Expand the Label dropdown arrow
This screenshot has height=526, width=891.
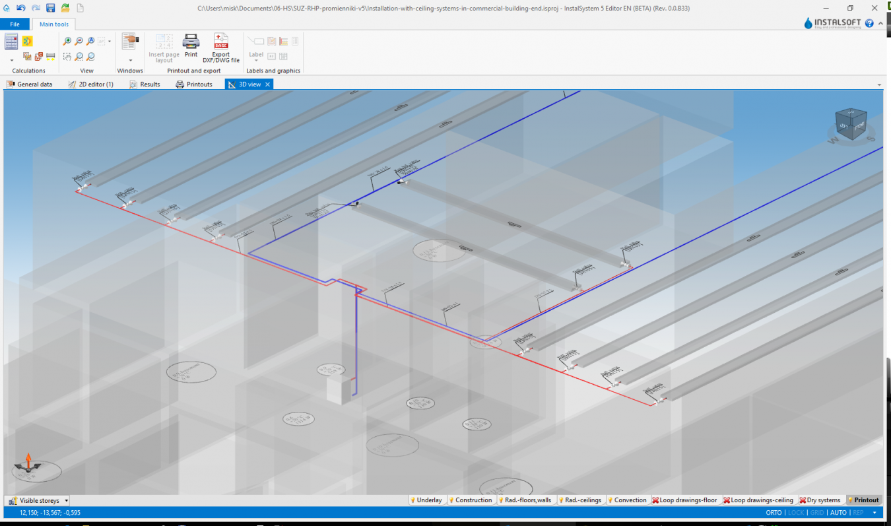click(x=256, y=59)
